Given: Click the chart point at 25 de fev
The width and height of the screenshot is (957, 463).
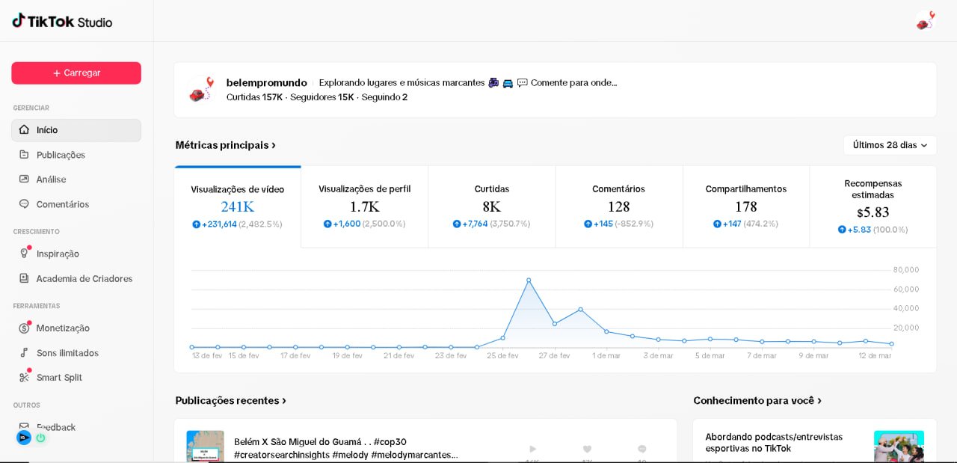Looking at the screenshot, I should [x=502, y=338].
